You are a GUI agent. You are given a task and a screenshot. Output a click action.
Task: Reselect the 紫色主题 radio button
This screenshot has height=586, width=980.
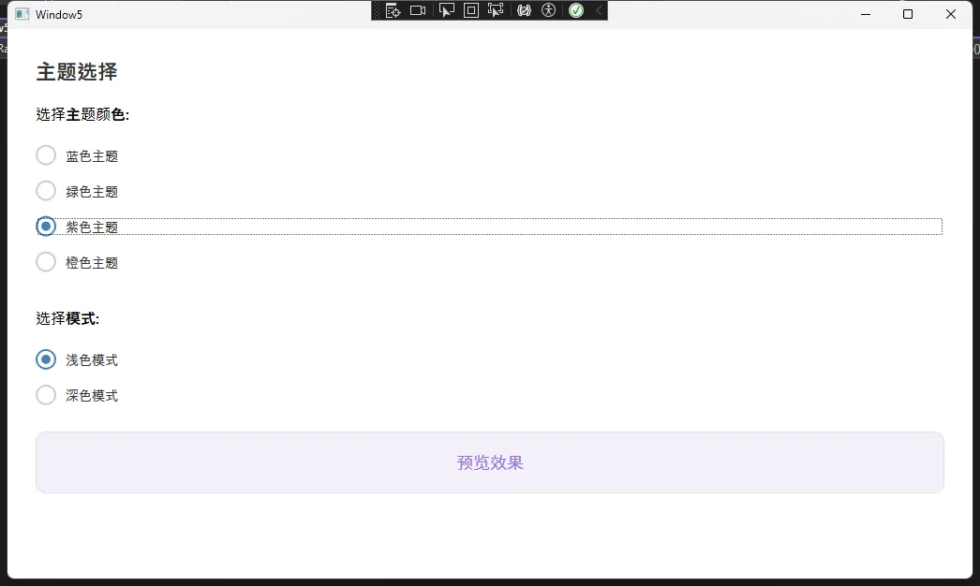pyautogui.click(x=45, y=226)
